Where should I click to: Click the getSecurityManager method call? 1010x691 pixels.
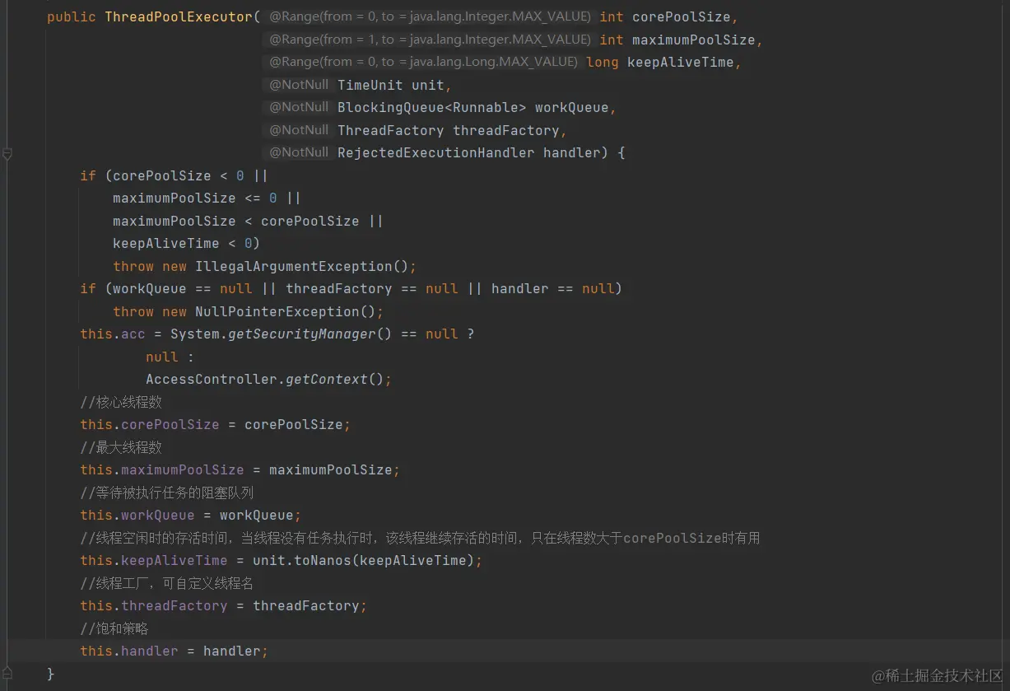click(x=301, y=334)
